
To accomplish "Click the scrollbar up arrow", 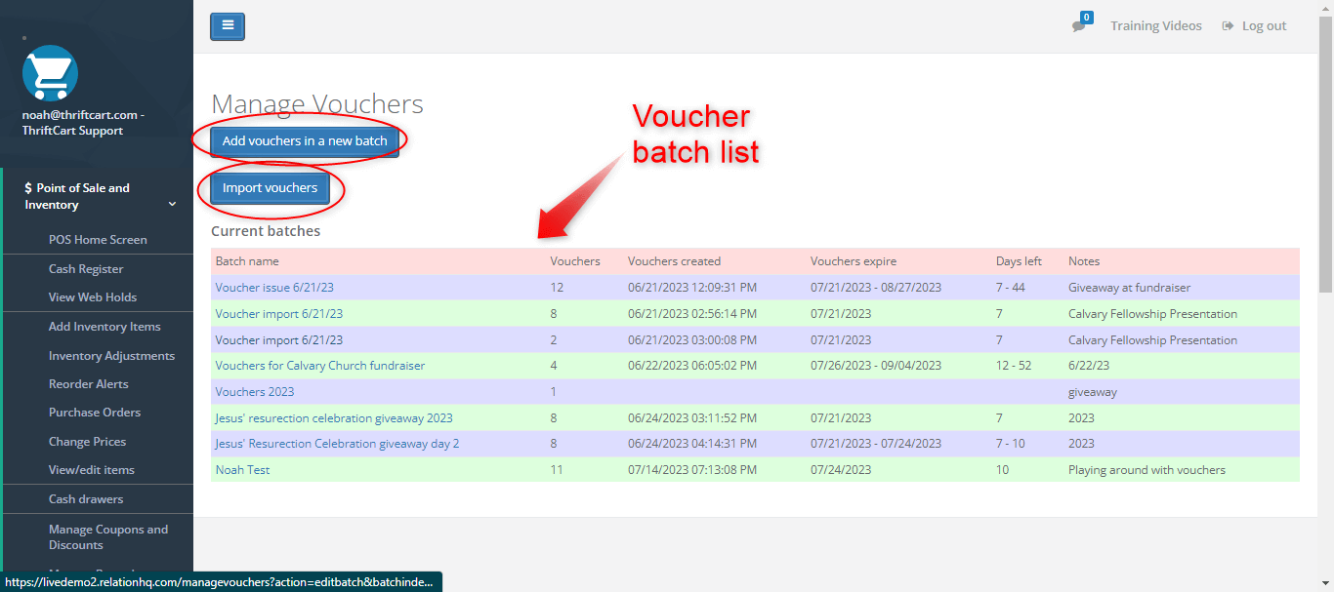I will click(1325, 8).
